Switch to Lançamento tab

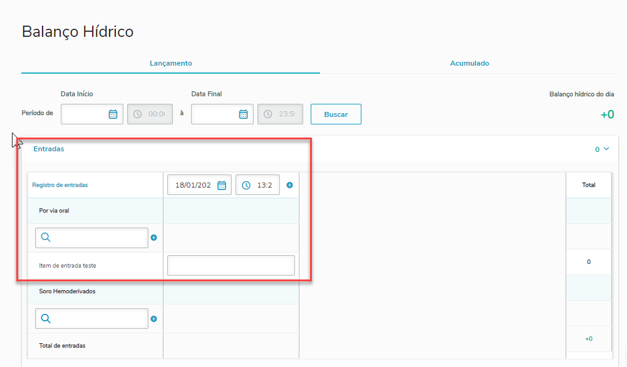point(171,63)
